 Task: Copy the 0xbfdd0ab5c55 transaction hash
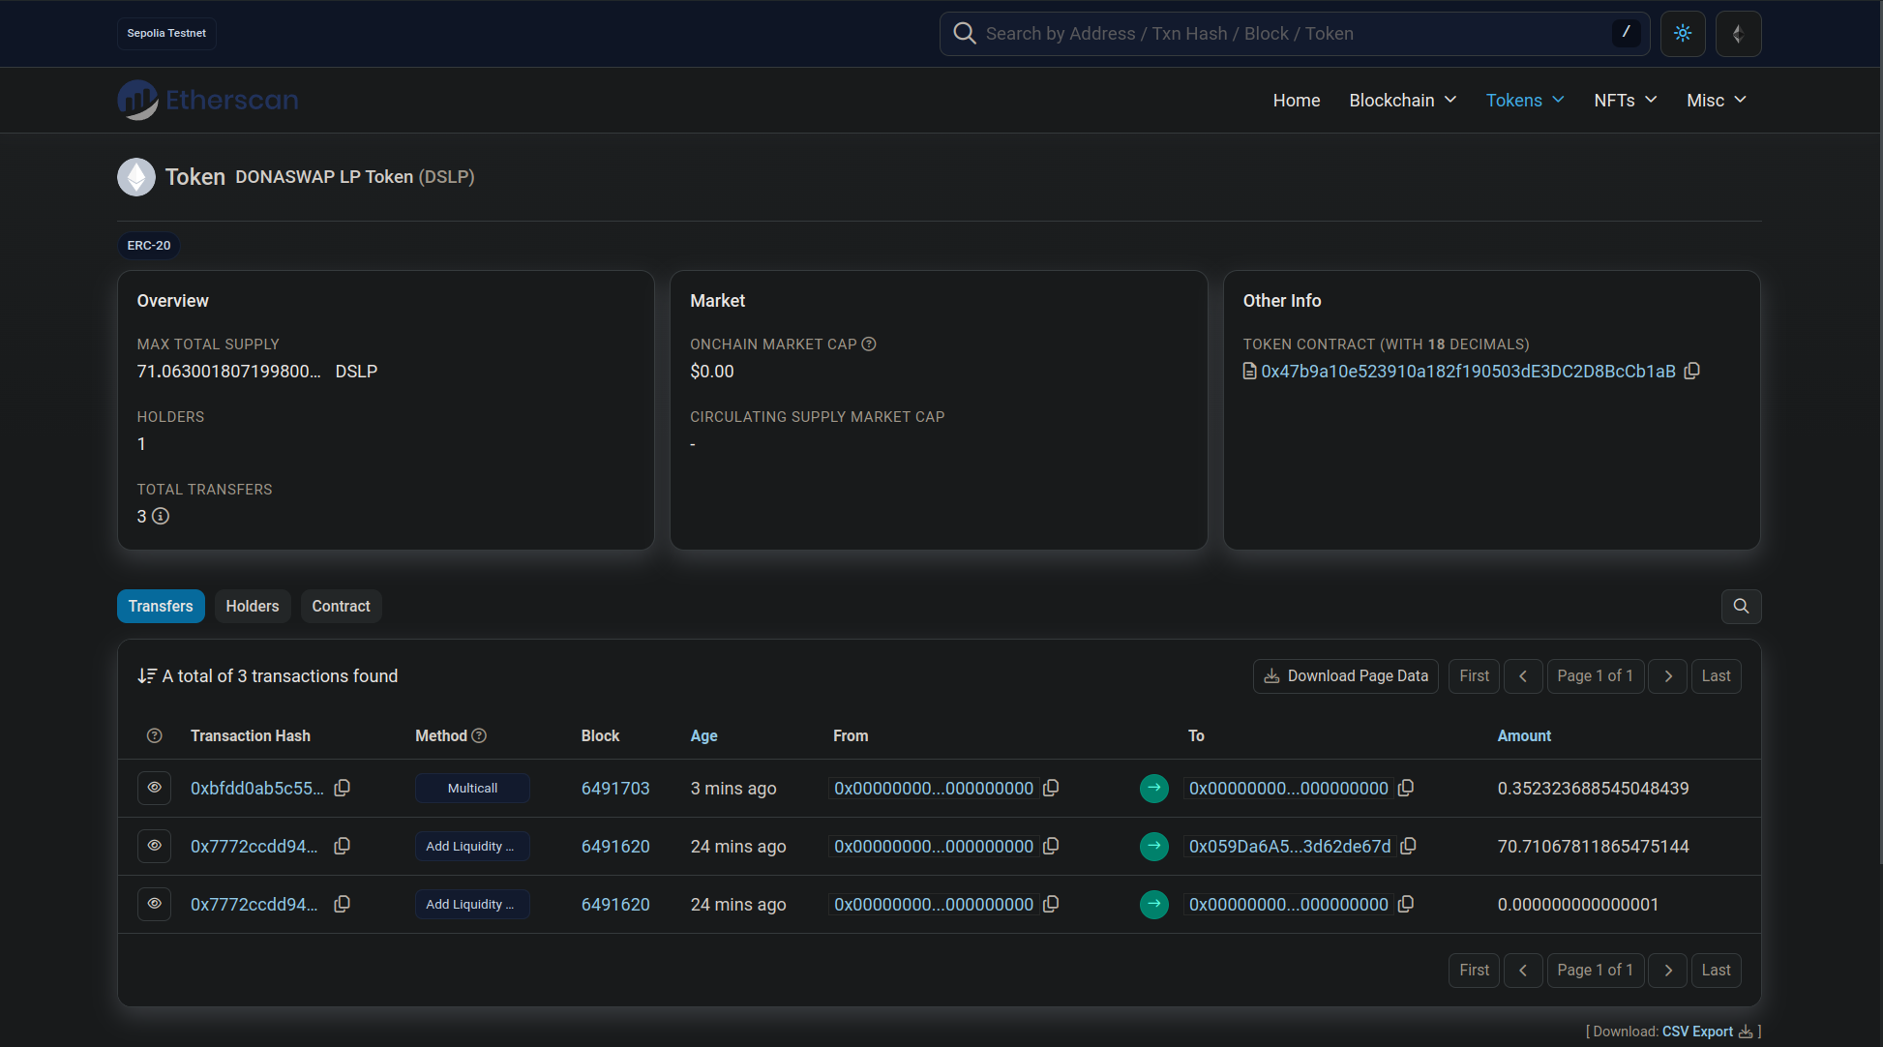(342, 789)
